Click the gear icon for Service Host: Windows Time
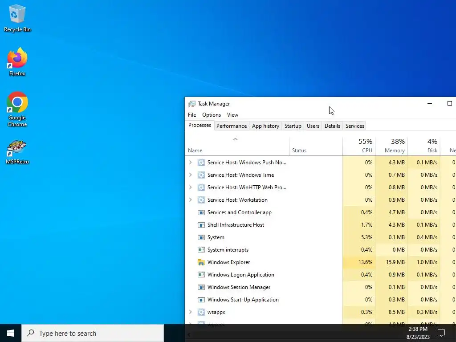The image size is (456, 342). [201, 175]
